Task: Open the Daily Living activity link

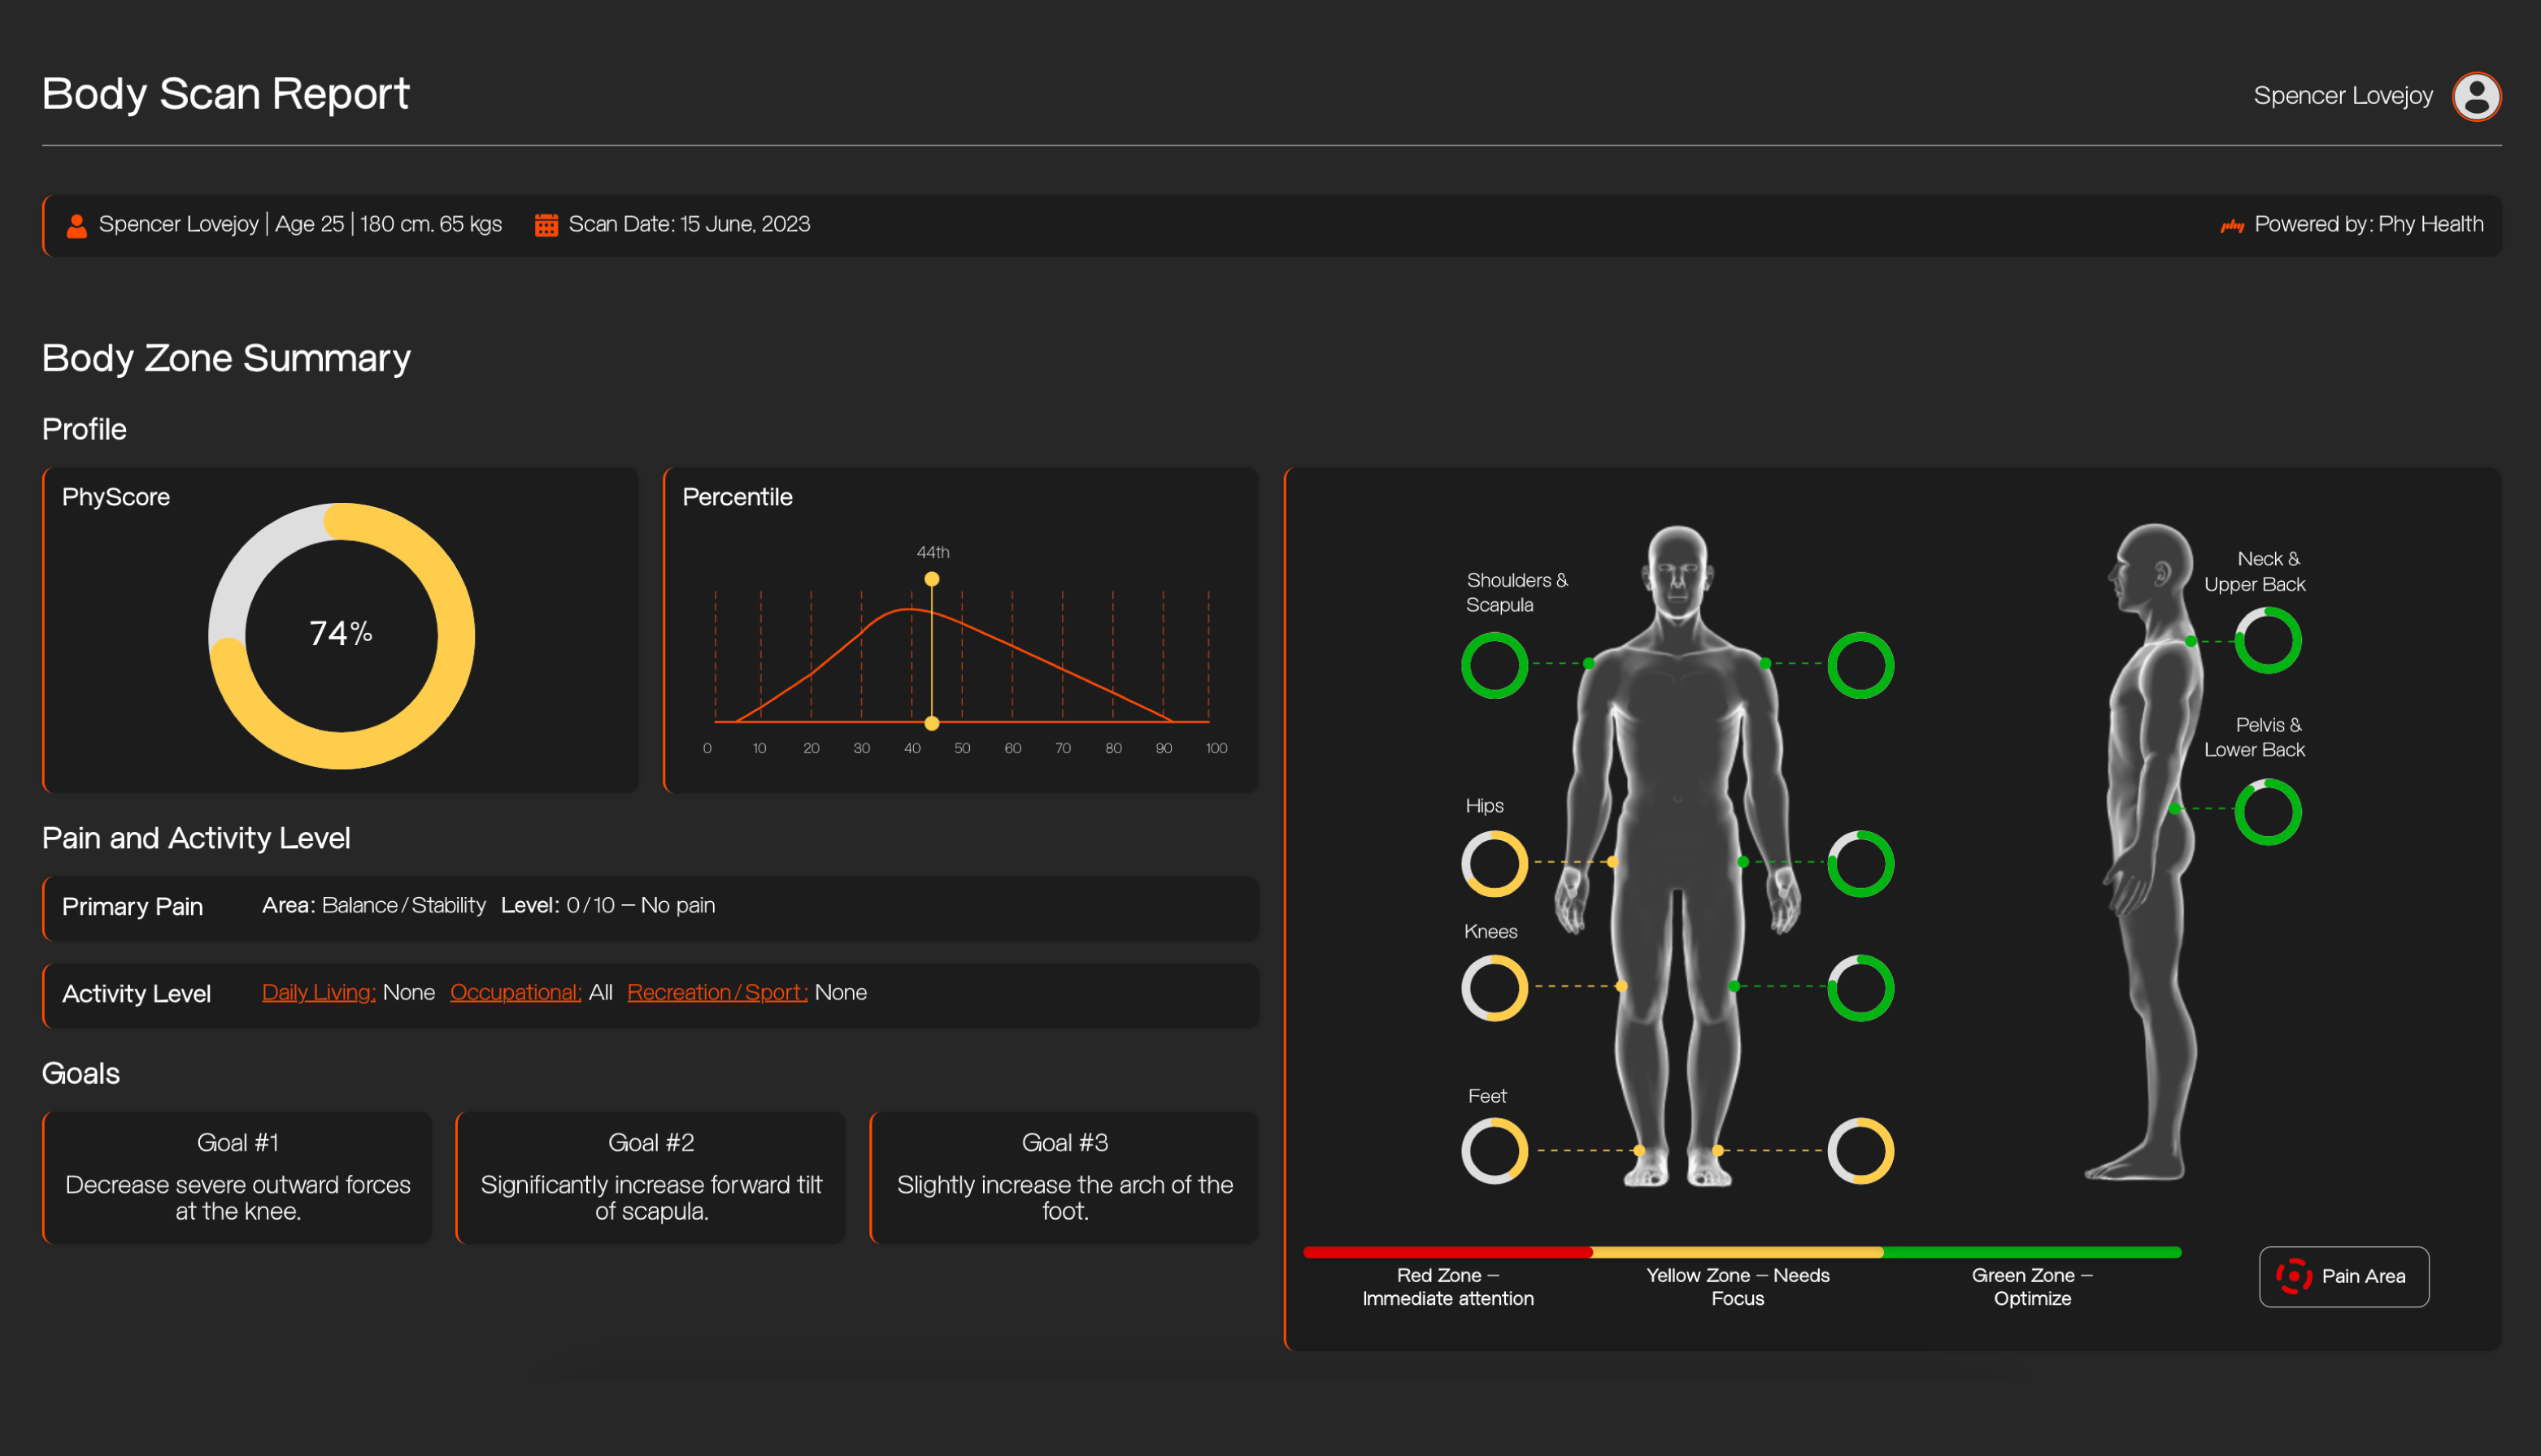Action: (x=318, y=992)
